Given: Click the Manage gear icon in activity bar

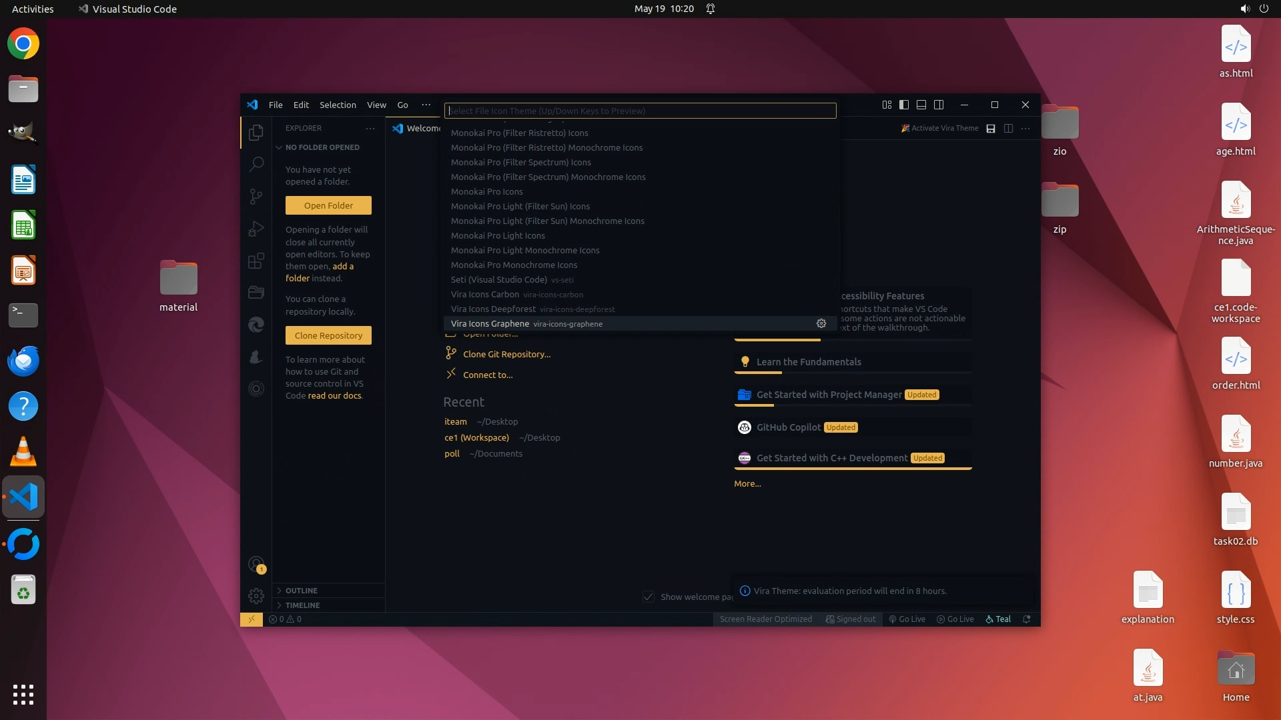Looking at the screenshot, I should (256, 595).
